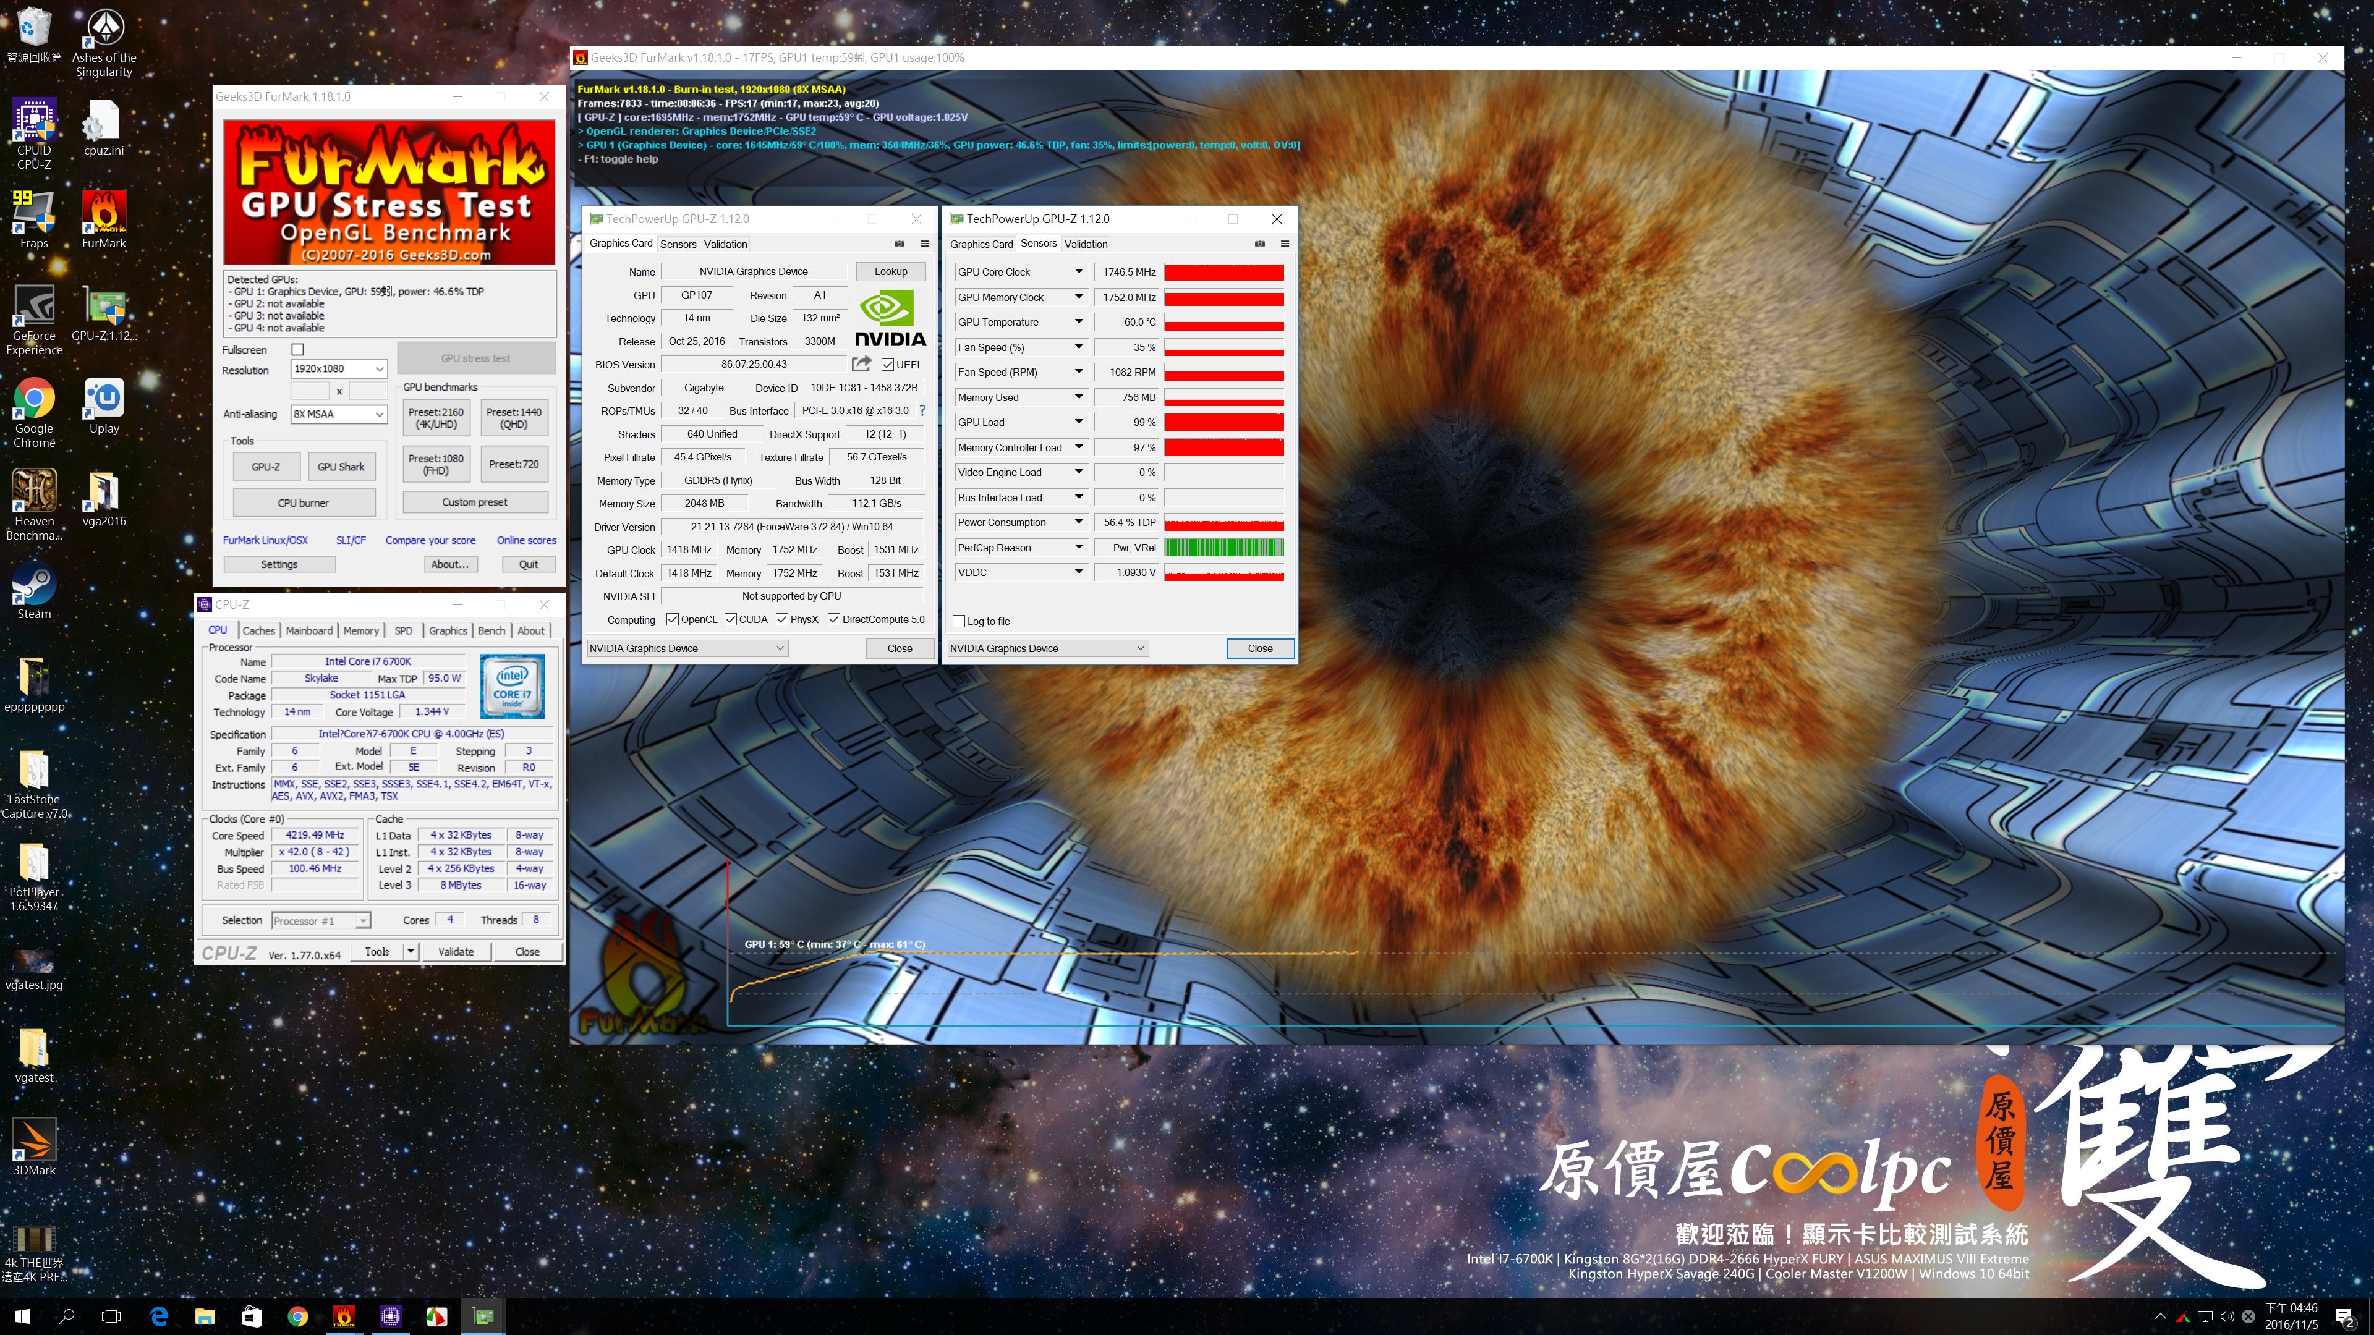The width and height of the screenshot is (2374, 1335).
Task: Click the BIOS save/share icon in GPU-Z
Action: (x=861, y=364)
